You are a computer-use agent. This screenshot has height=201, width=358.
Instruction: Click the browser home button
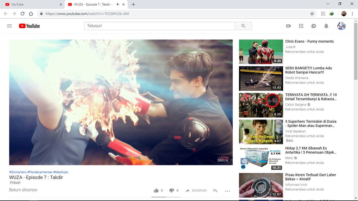(x=31, y=13)
